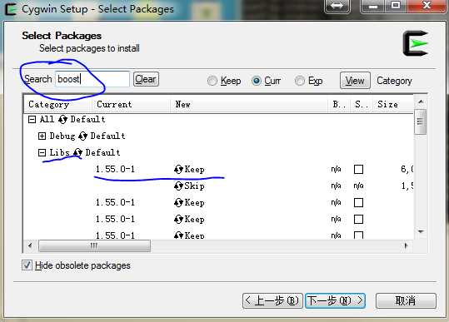Viewport: 449px width, 322px height.
Task: Select the Curr radio button
Action: coord(257,81)
